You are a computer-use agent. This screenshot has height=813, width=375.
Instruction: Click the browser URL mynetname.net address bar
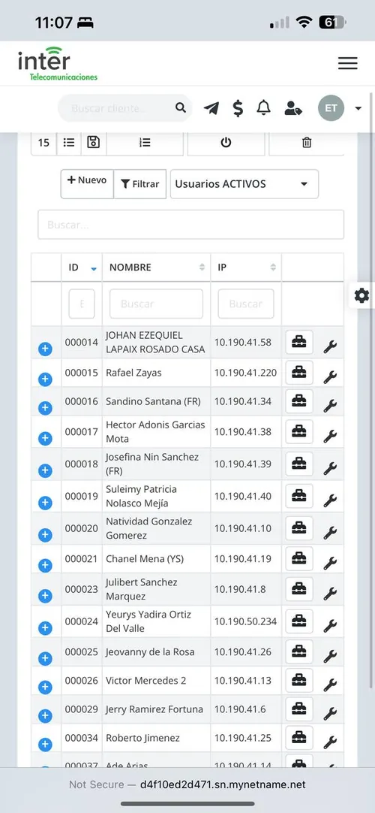pos(187,784)
